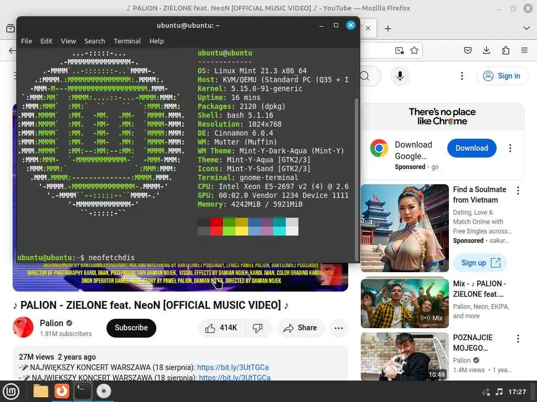Activate YouTube voice search microphone

[400, 76]
